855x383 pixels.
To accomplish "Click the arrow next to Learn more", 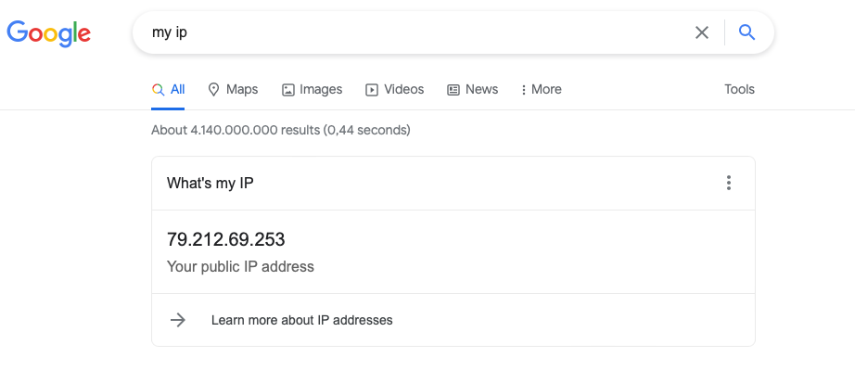I will pyautogui.click(x=178, y=320).
